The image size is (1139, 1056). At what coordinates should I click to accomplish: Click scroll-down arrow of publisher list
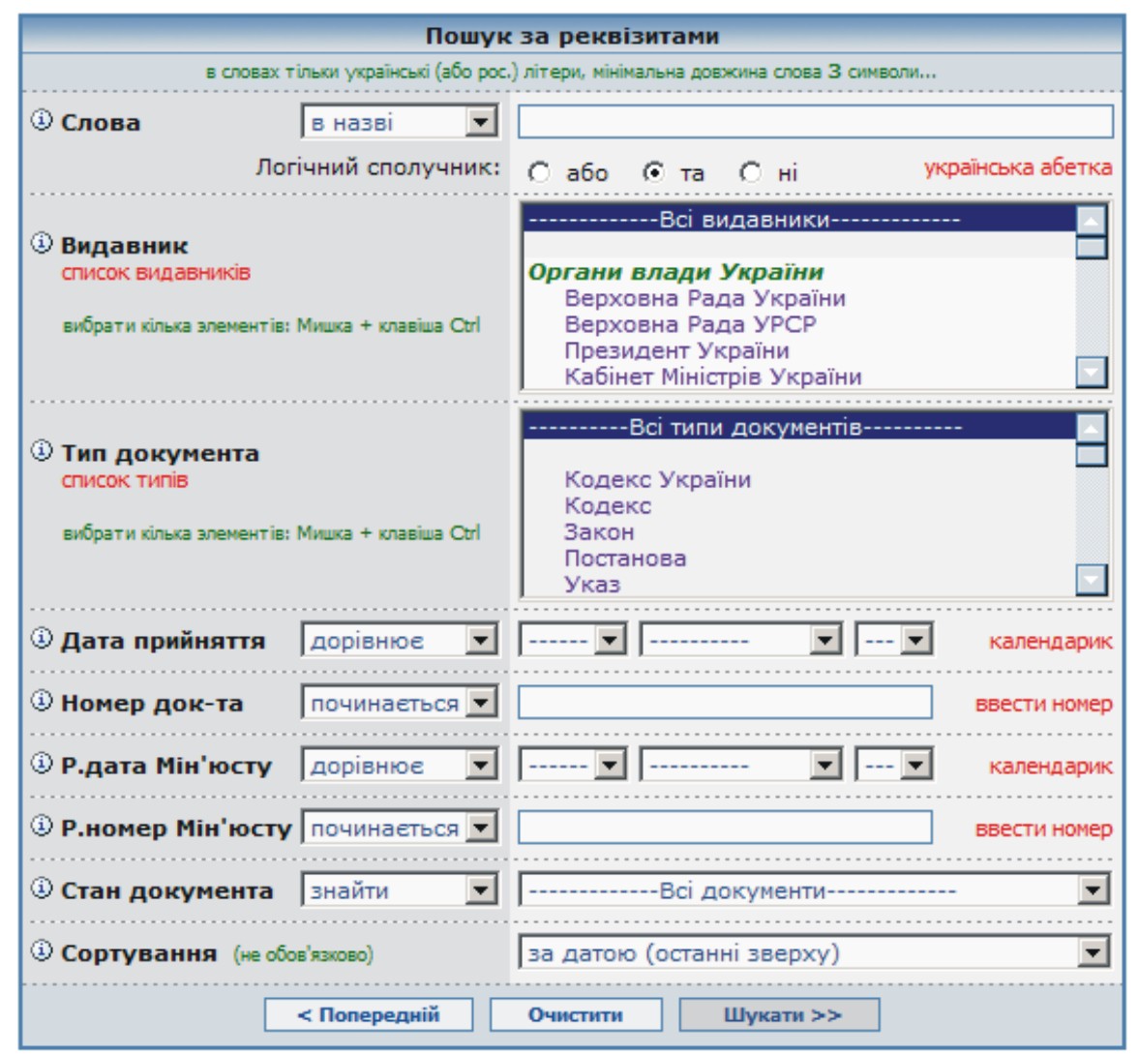click(x=1091, y=372)
